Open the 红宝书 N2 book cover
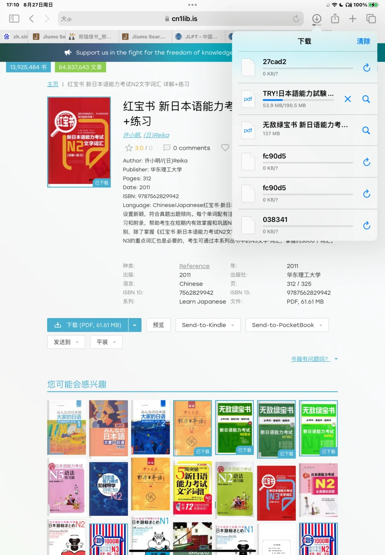The image size is (385, 555). [79, 142]
